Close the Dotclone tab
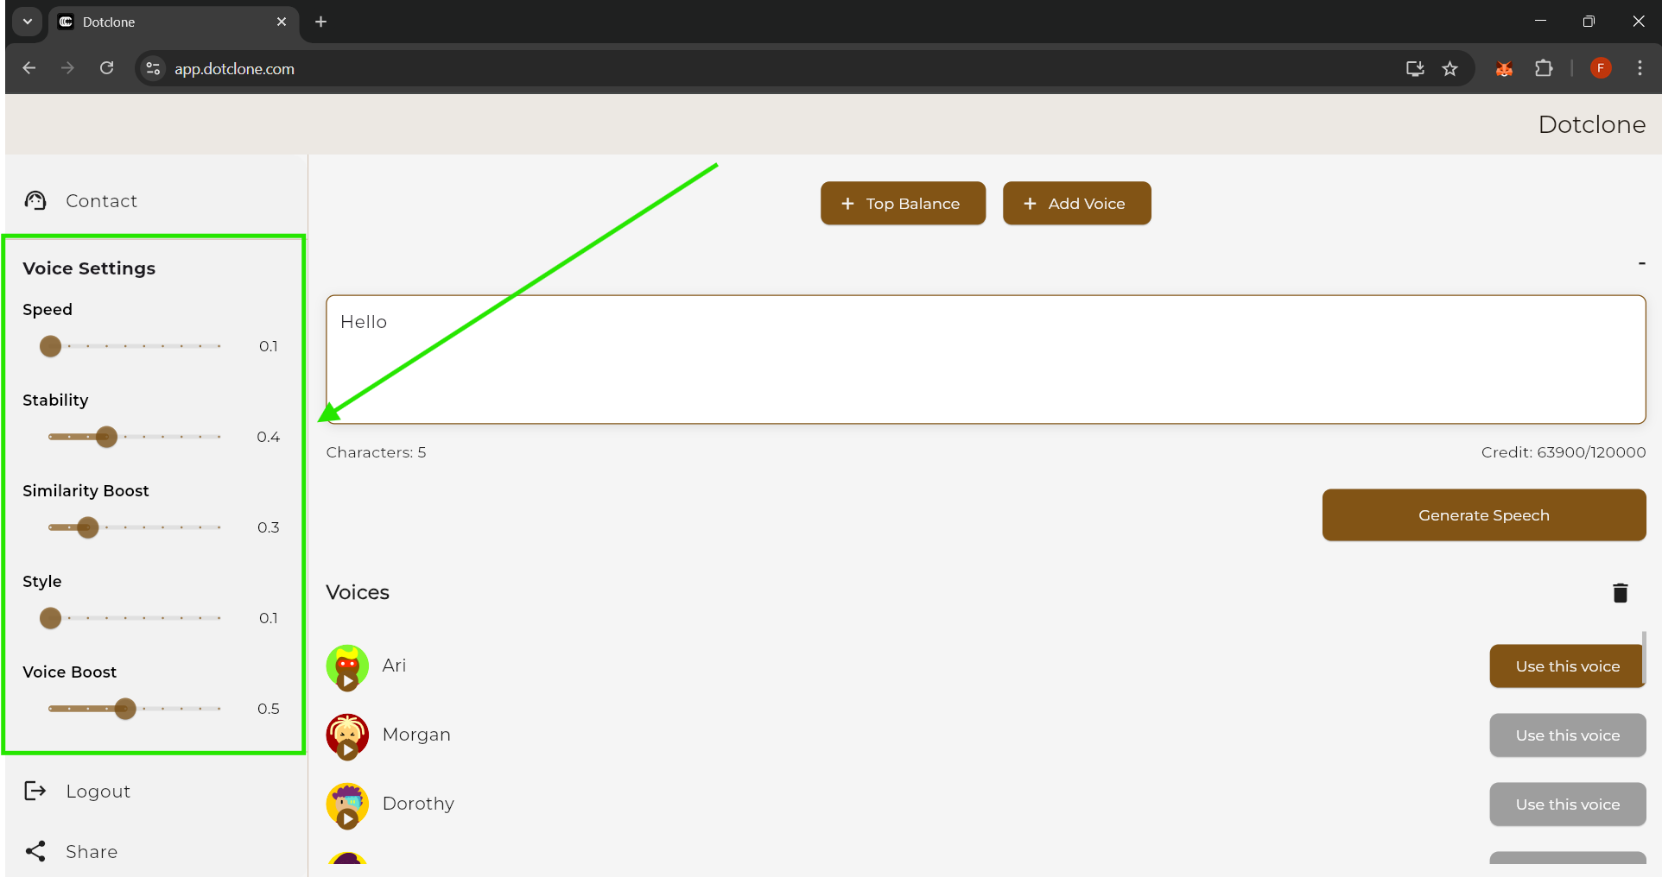The height and width of the screenshot is (877, 1662). [282, 22]
